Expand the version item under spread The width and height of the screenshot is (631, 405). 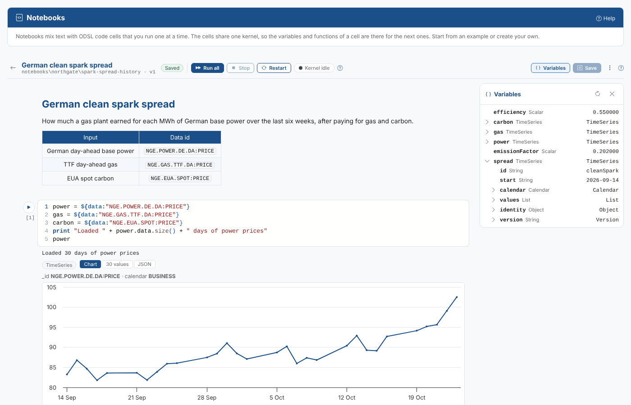[x=494, y=220]
